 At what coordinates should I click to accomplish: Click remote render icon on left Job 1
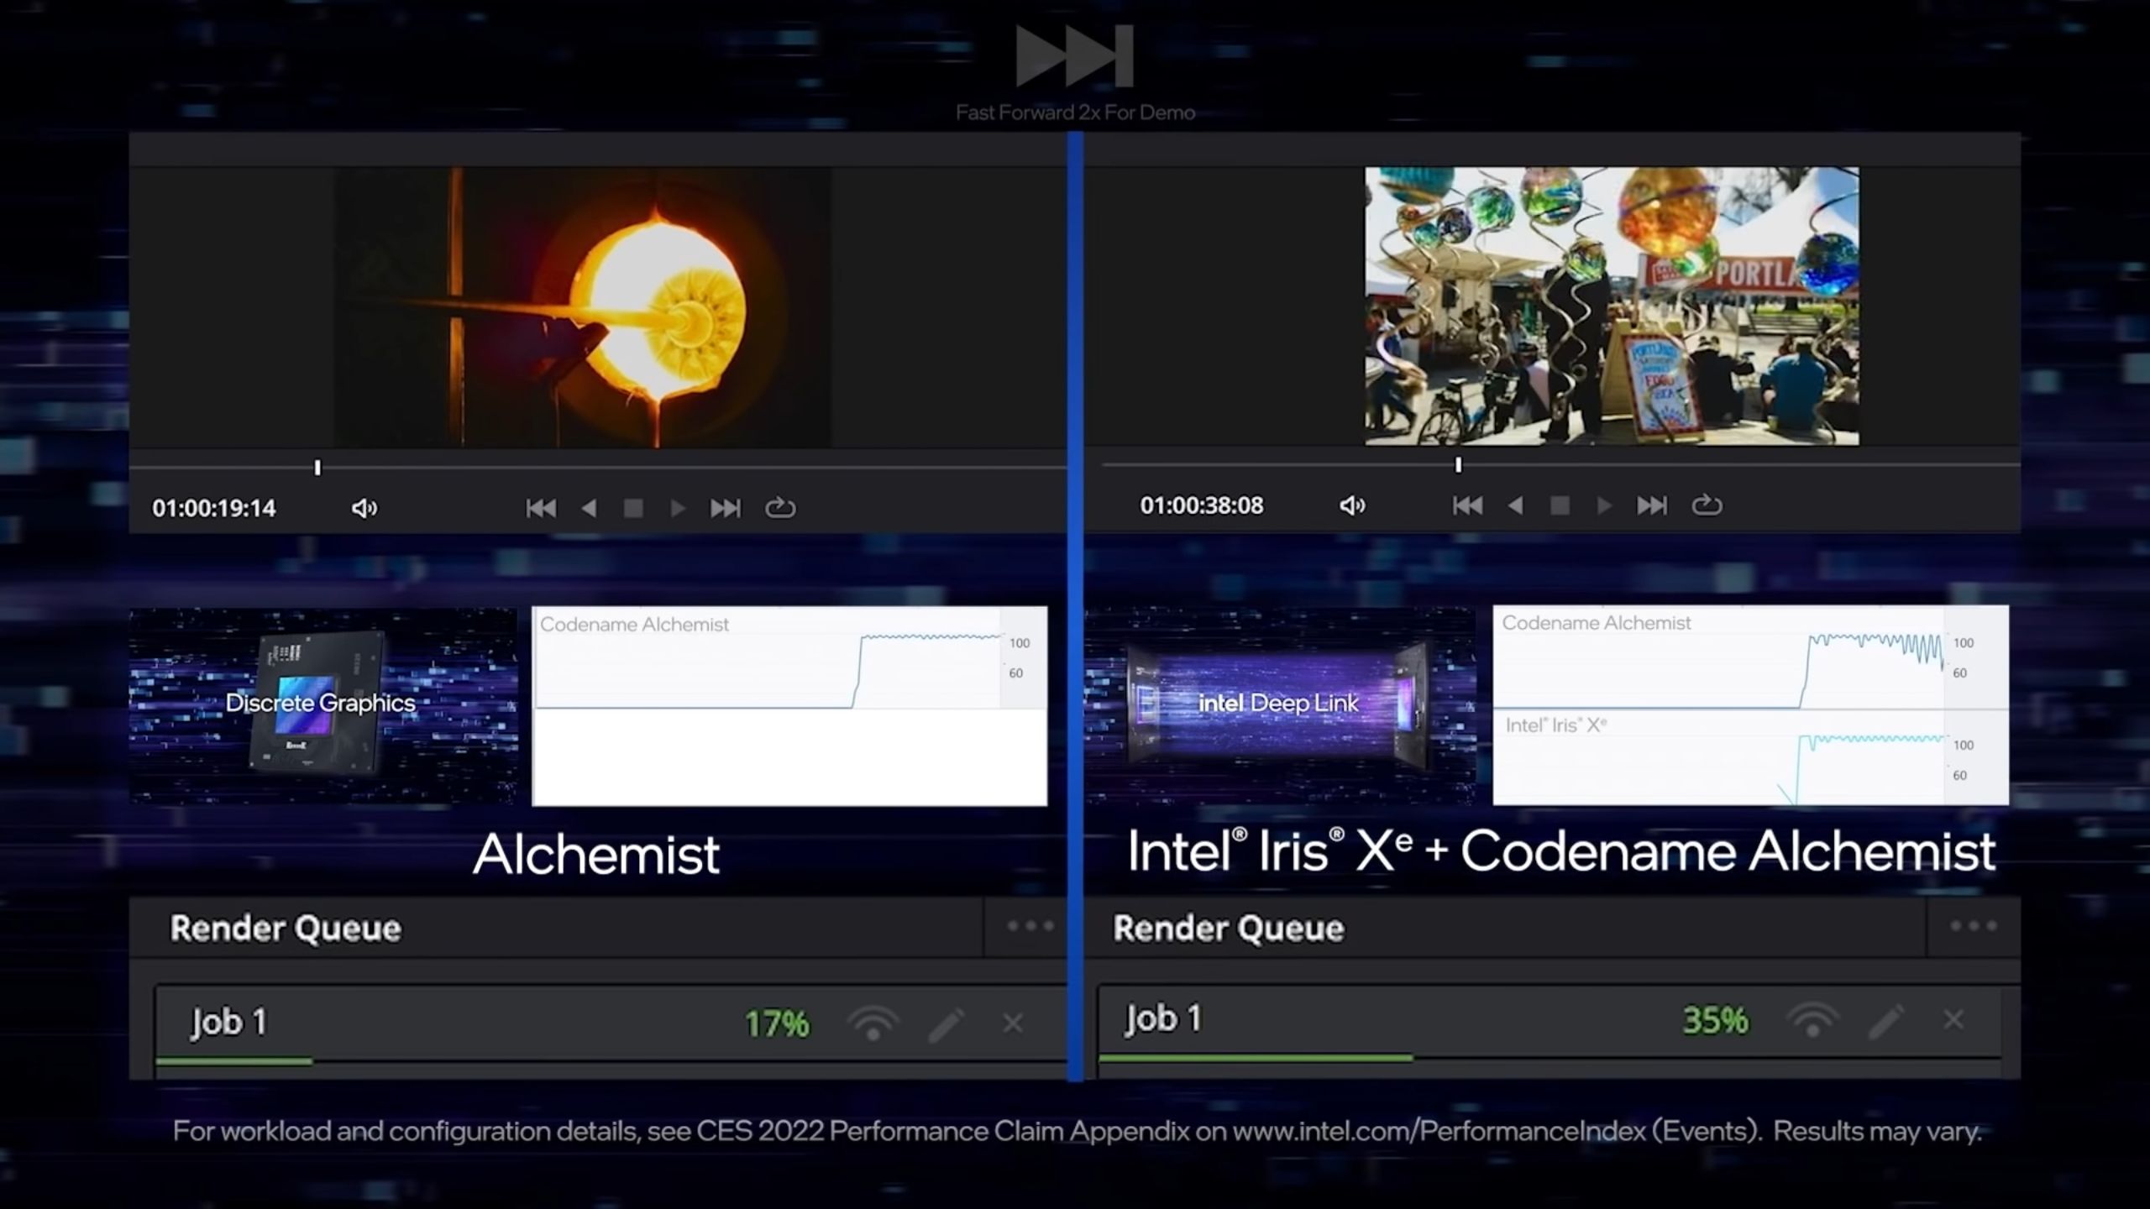click(873, 1024)
